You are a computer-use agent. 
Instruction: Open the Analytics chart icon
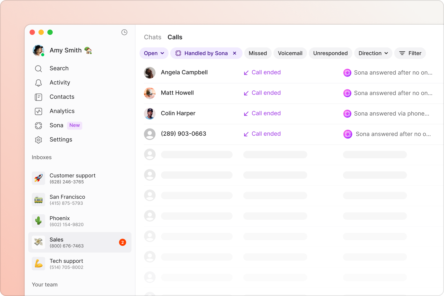39,111
